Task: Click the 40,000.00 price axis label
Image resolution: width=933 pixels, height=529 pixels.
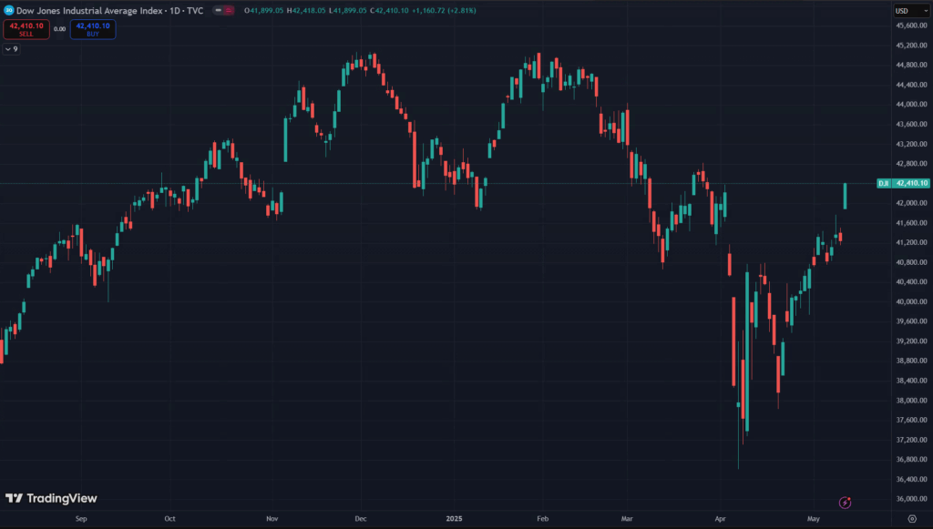Action: pos(911,302)
